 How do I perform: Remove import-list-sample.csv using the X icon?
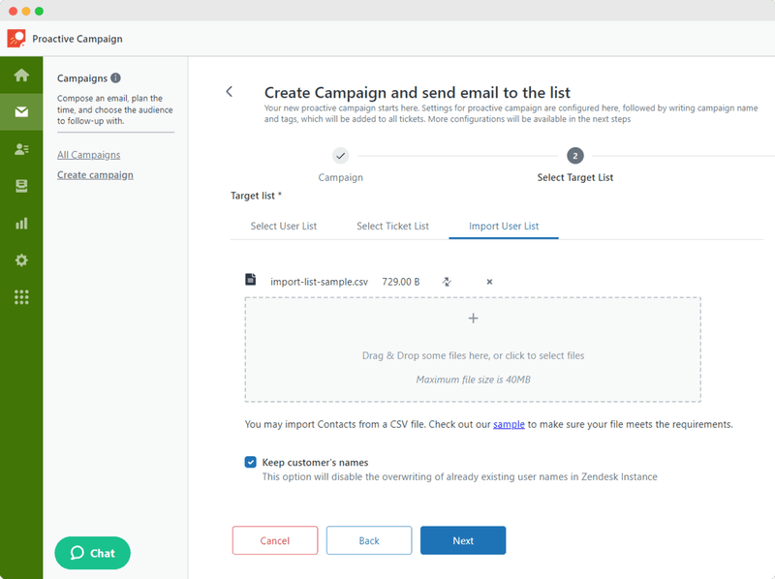[489, 282]
